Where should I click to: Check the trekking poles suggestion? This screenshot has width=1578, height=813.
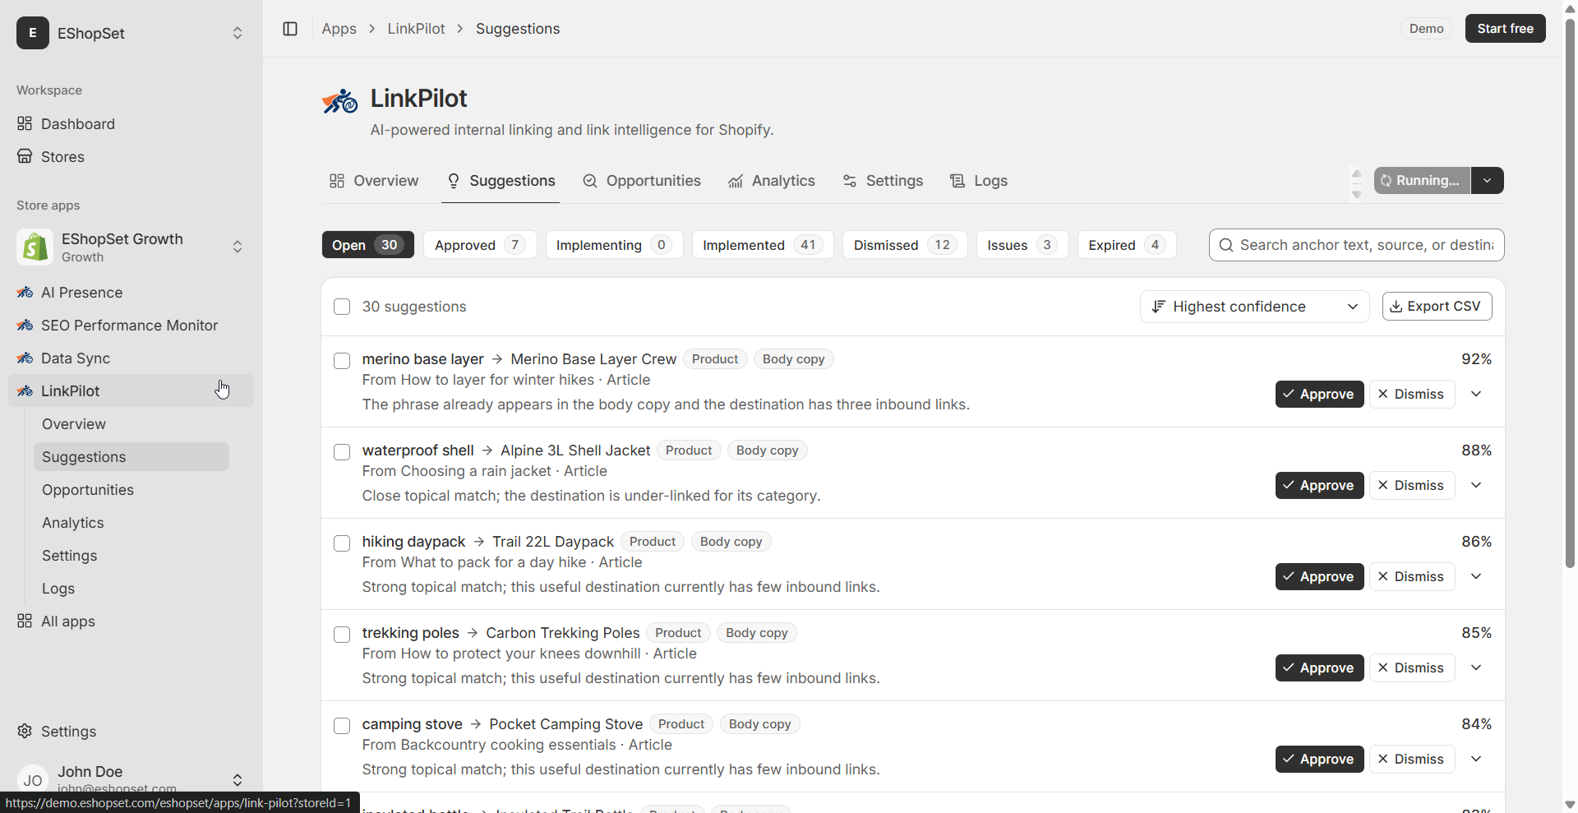point(342,635)
